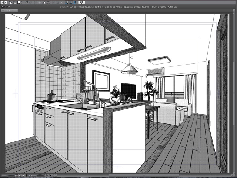Click the Clear Outside Selection icon
Viewport: 237px width, 178px height.
tap(40, 3)
